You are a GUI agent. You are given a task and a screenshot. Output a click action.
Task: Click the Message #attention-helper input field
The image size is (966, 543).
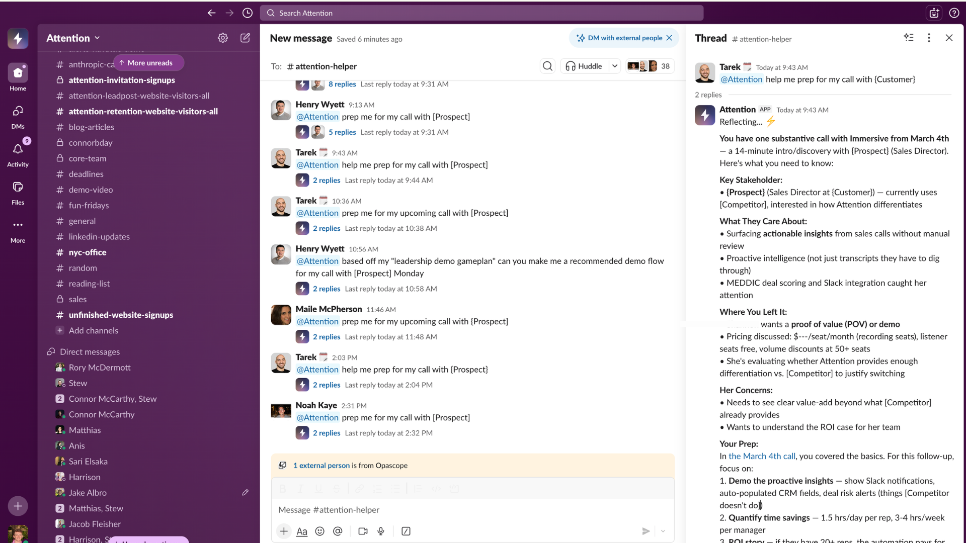pos(453,509)
